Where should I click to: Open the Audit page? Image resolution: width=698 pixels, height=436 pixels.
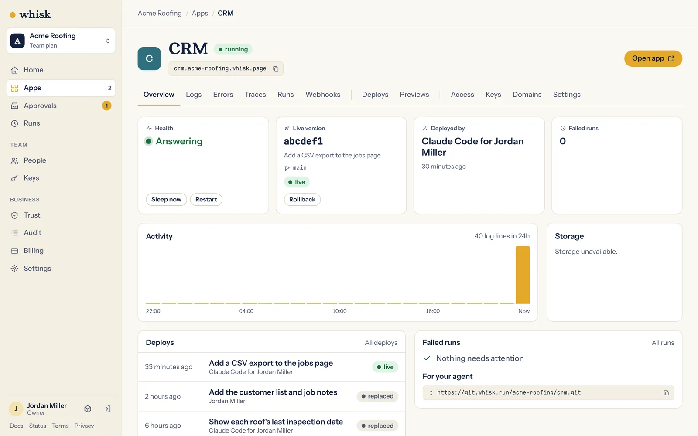click(x=61, y=233)
